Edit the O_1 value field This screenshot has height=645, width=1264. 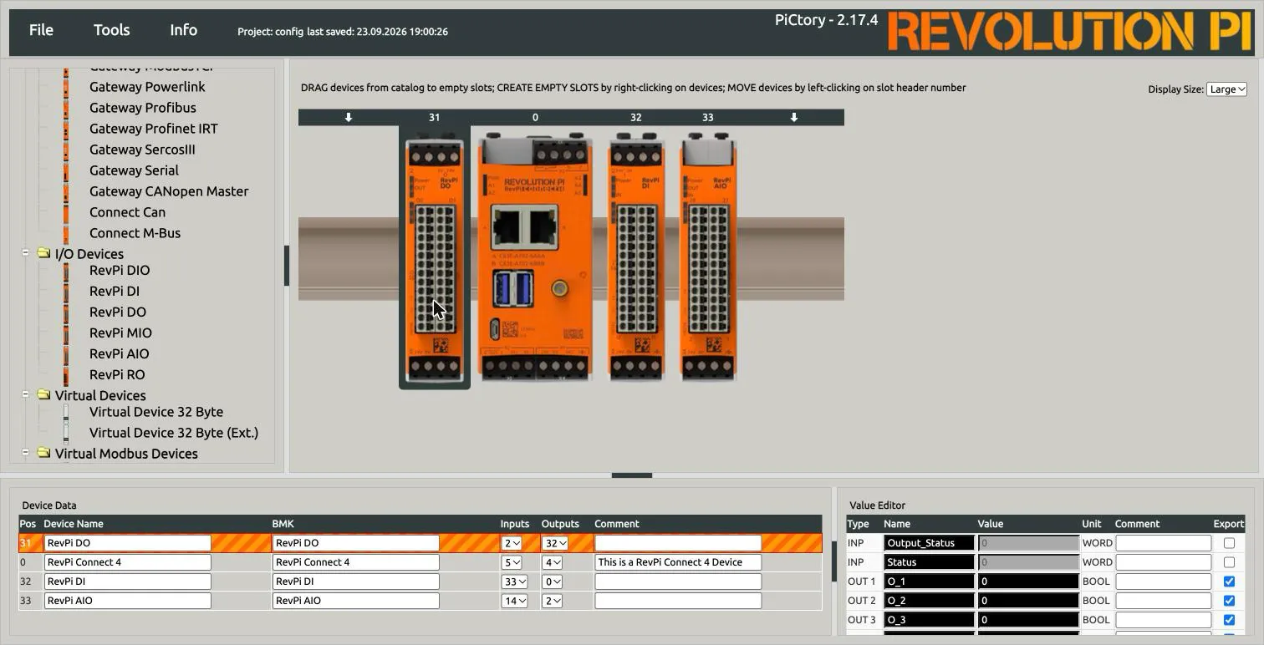[x=1028, y=582]
